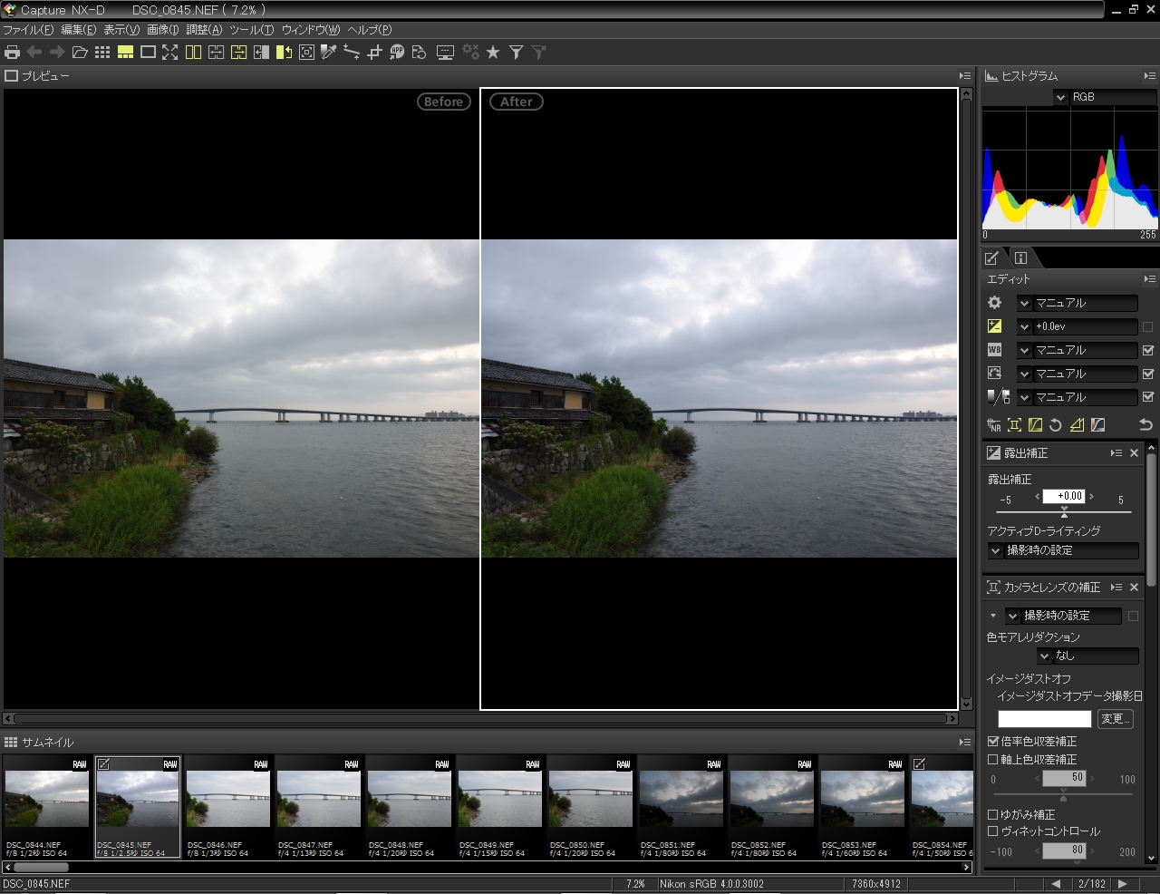
Task: Uncheck the 倍率色収差補正 checkbox
Action: click(992, 742)
